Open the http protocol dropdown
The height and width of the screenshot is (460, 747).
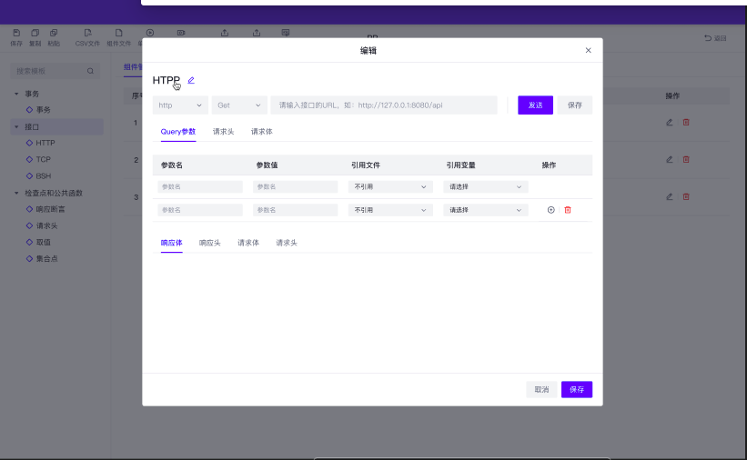pos(180,105)
